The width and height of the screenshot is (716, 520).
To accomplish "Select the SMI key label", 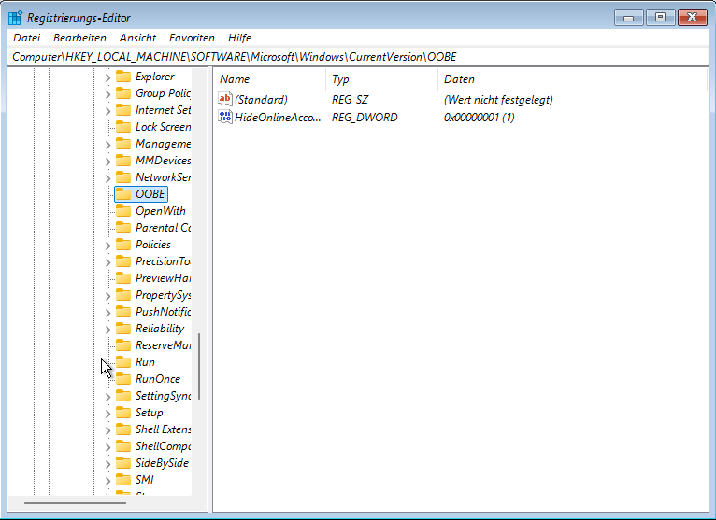I will point(145,480).
